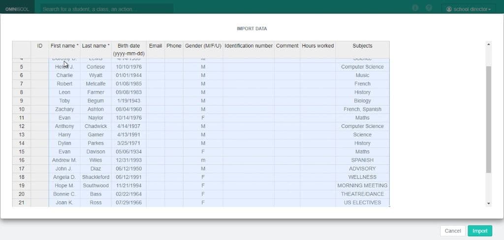Click the subjects cell 'THEATRE/DANCE'
Screen dimensions: 504x240
click(362, 194)
